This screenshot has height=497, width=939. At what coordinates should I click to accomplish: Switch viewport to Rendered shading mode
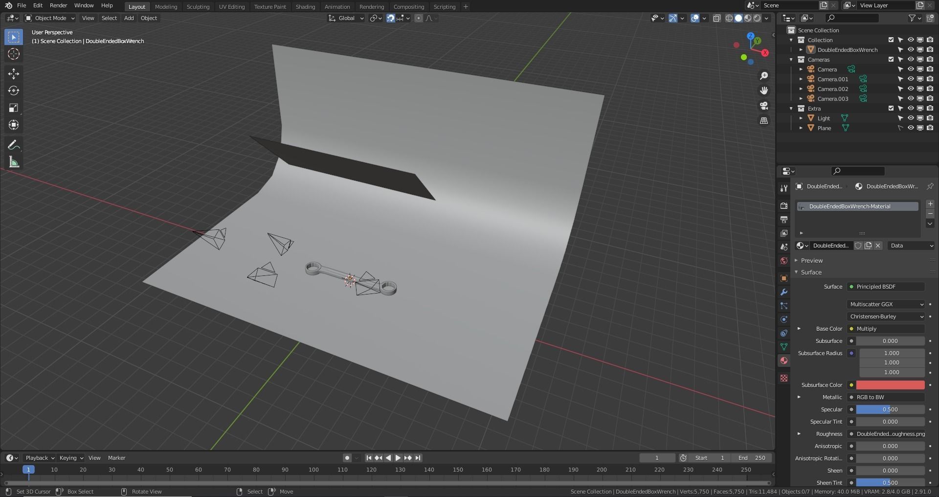(x=758, y=18)
